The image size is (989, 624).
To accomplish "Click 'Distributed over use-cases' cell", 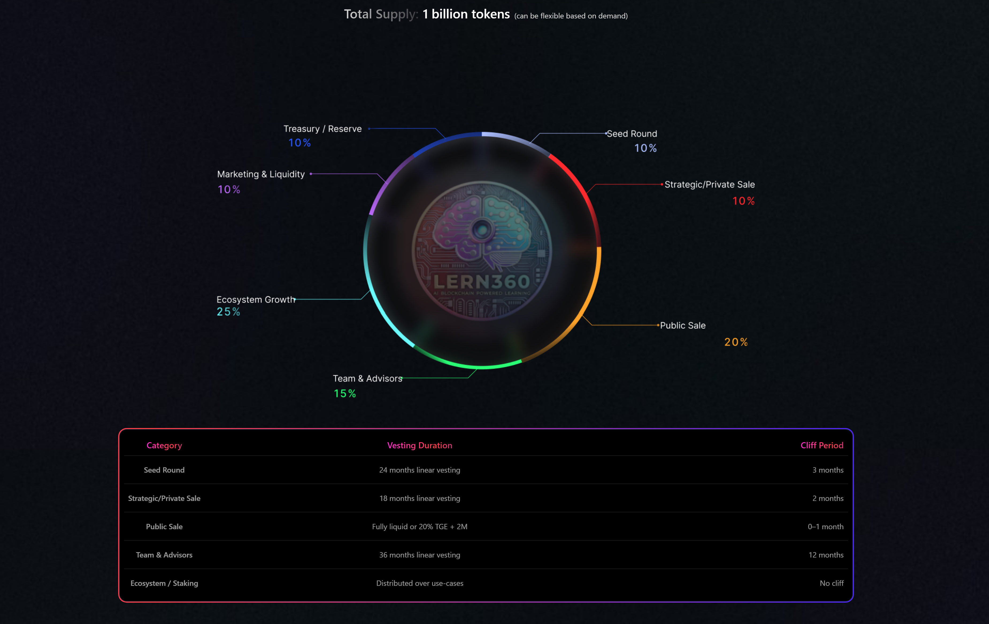I will click(x=419, y=583).
